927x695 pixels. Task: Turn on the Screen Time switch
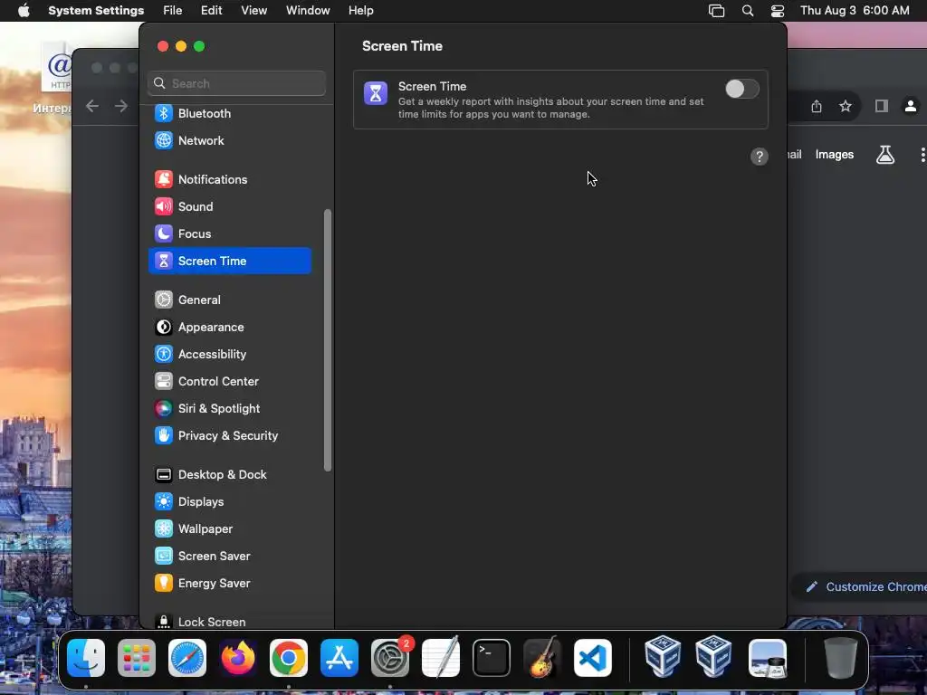[742, 90]
